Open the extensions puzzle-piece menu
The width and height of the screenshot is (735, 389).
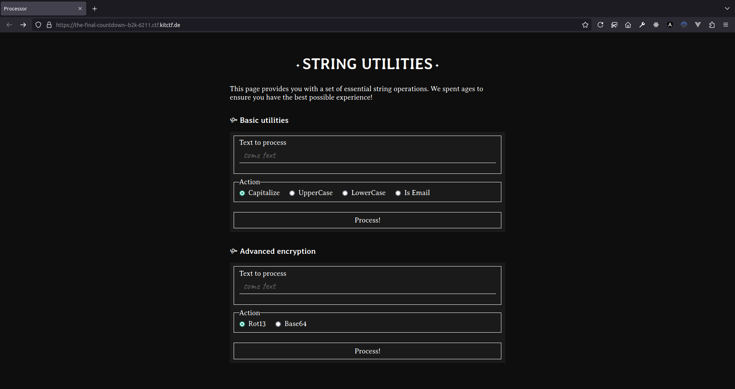coord(712,25)
